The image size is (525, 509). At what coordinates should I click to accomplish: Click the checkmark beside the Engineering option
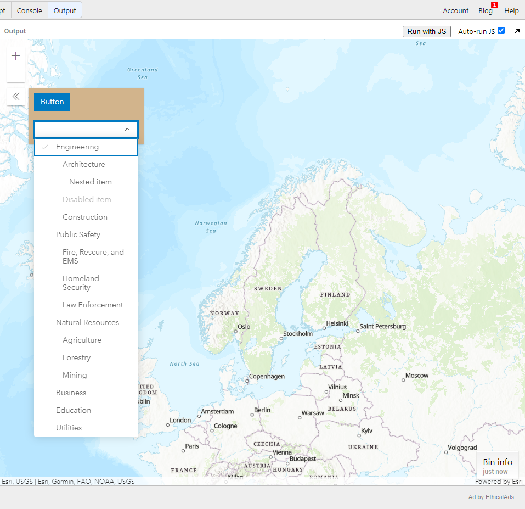45,147
